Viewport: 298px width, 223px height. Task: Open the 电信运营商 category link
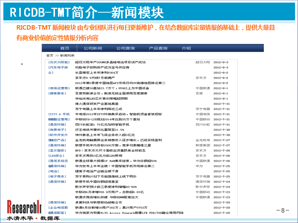point(59,88)
